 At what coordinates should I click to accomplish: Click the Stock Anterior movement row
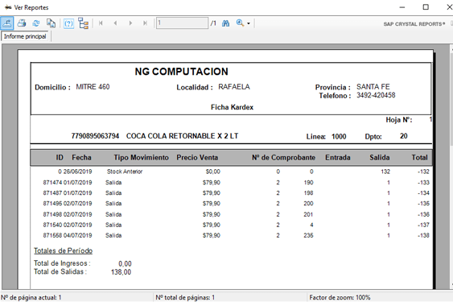click(231, 172)
